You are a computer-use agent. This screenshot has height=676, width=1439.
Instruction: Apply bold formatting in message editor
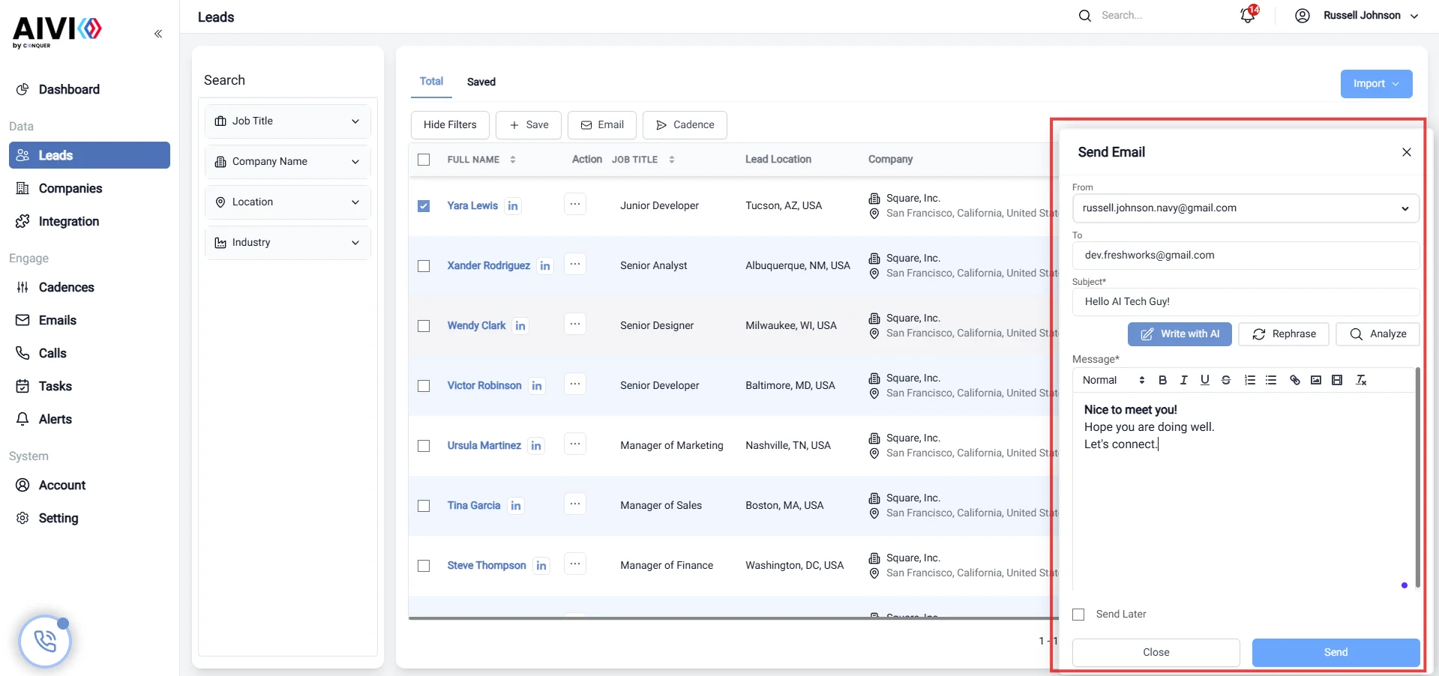1163,380
